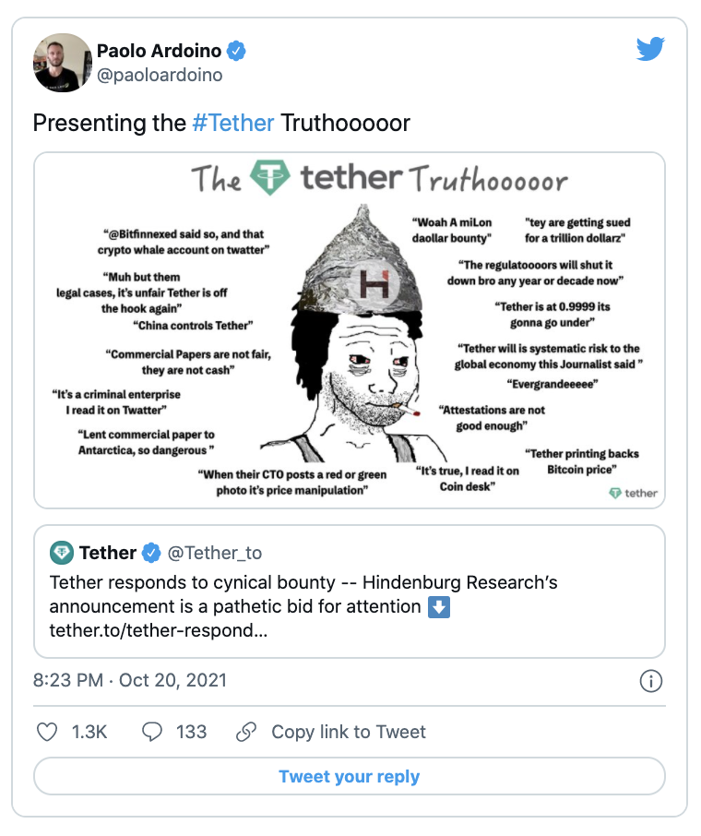701x836 pixels.
Task: Click the reply speech bubble icon
Action: [x=152, y=732]
